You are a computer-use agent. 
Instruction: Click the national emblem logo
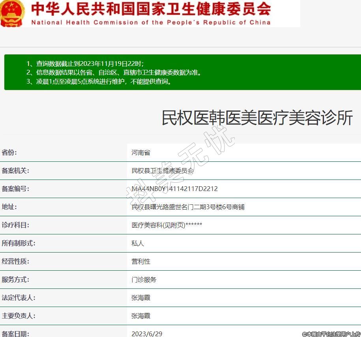[13, 13]
